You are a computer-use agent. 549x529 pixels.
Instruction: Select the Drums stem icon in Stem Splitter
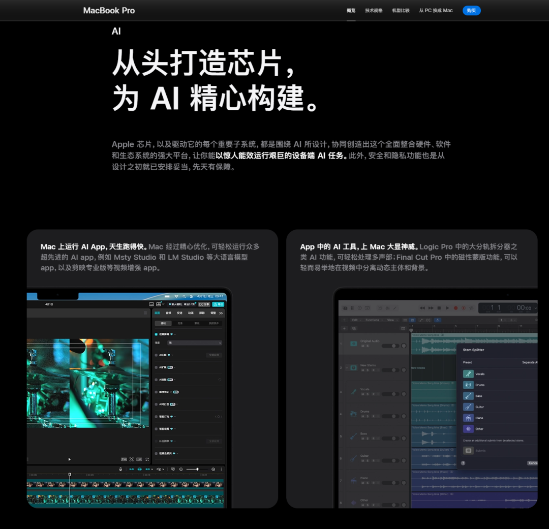point(468,385)
